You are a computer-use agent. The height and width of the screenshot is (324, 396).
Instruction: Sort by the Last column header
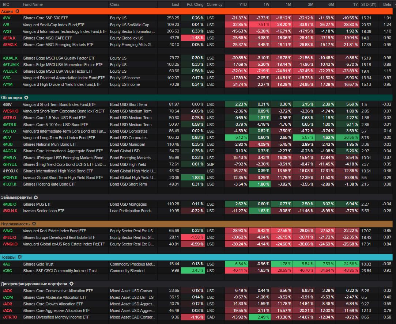pyautogui.click(x=176, y=4)
